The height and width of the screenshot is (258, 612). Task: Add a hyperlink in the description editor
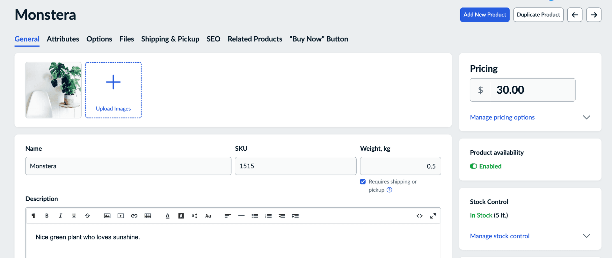click(x=134, y=216)
